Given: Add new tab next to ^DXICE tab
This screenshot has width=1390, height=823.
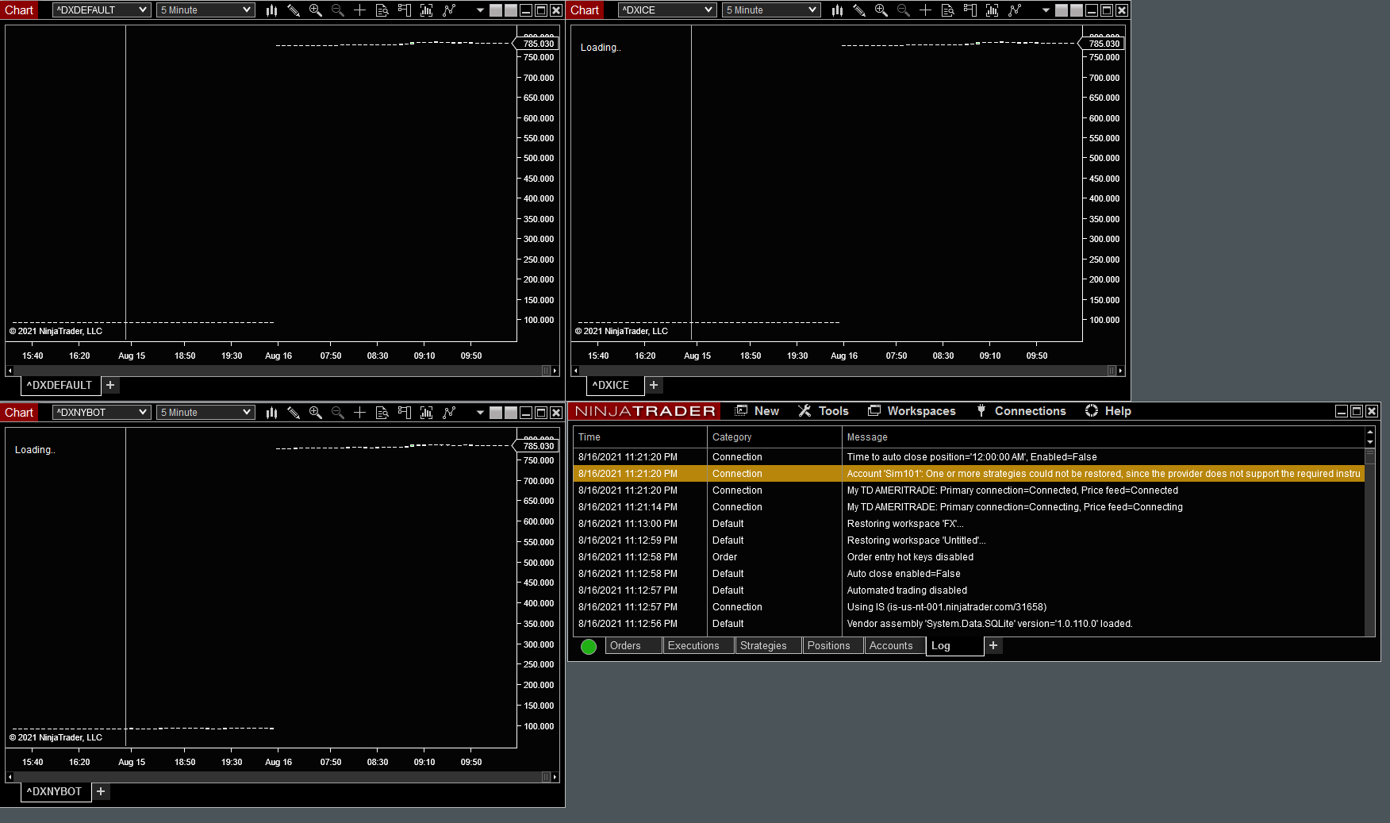Looking at the screenshot, I should (x=654, y=386).
